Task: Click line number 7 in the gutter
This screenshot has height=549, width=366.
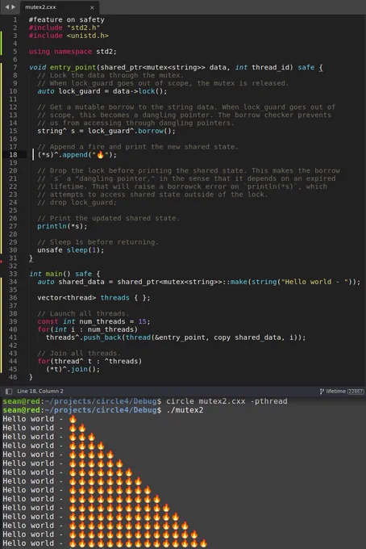Action: click(15, 67)
